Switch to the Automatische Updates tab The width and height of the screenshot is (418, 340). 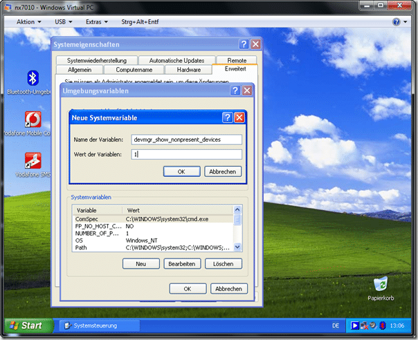(176, 60)
